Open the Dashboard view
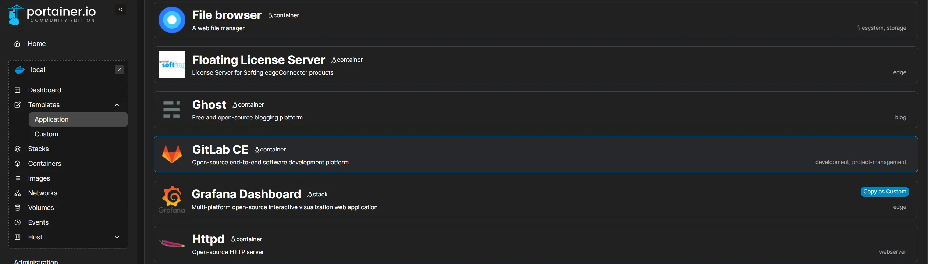This screenshot has width=928, height=264. click(x=45, y=90)
